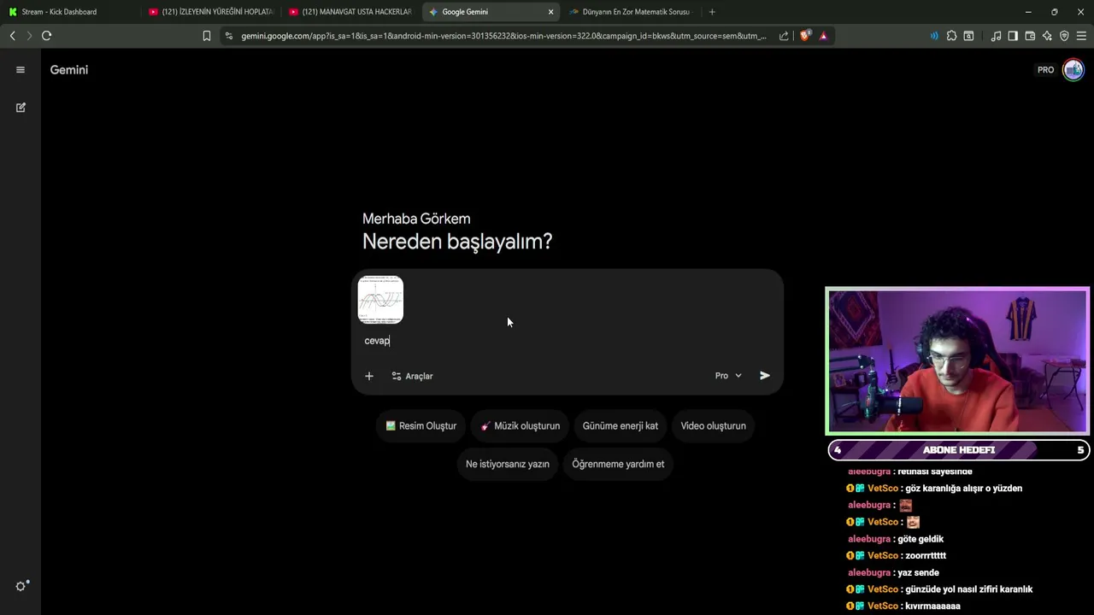Viewport: 1094px width, 615px height.
Task: Click the Gemini logo text
Action: 69,70
